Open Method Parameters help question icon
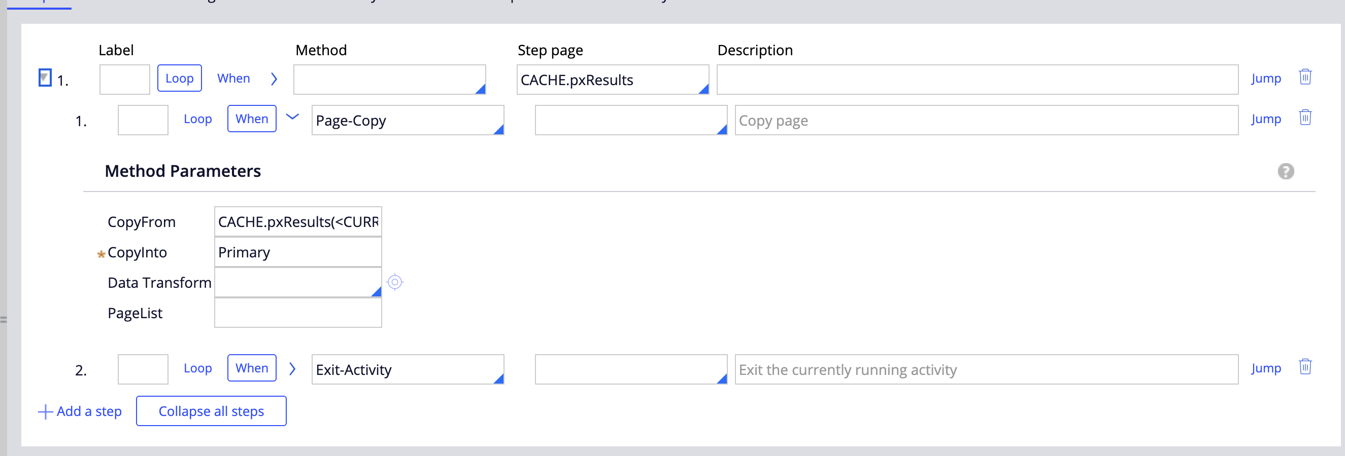Image resolution: width=1345 pixels, height=456 pixels. [x=1286, y=171]
